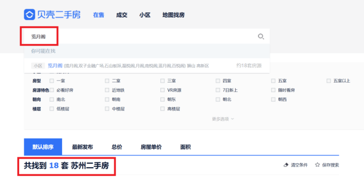Click the 你可能在找 header text
The height and width of the screenshot is (181, 364).
click(x=43, y=51)
